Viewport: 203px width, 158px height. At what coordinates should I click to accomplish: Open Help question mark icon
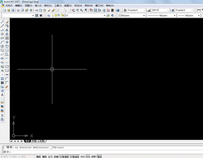tap(118, 10)
